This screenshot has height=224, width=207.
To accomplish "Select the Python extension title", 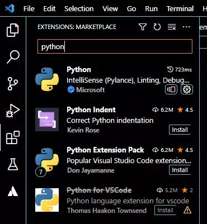I will coord(79,70).
